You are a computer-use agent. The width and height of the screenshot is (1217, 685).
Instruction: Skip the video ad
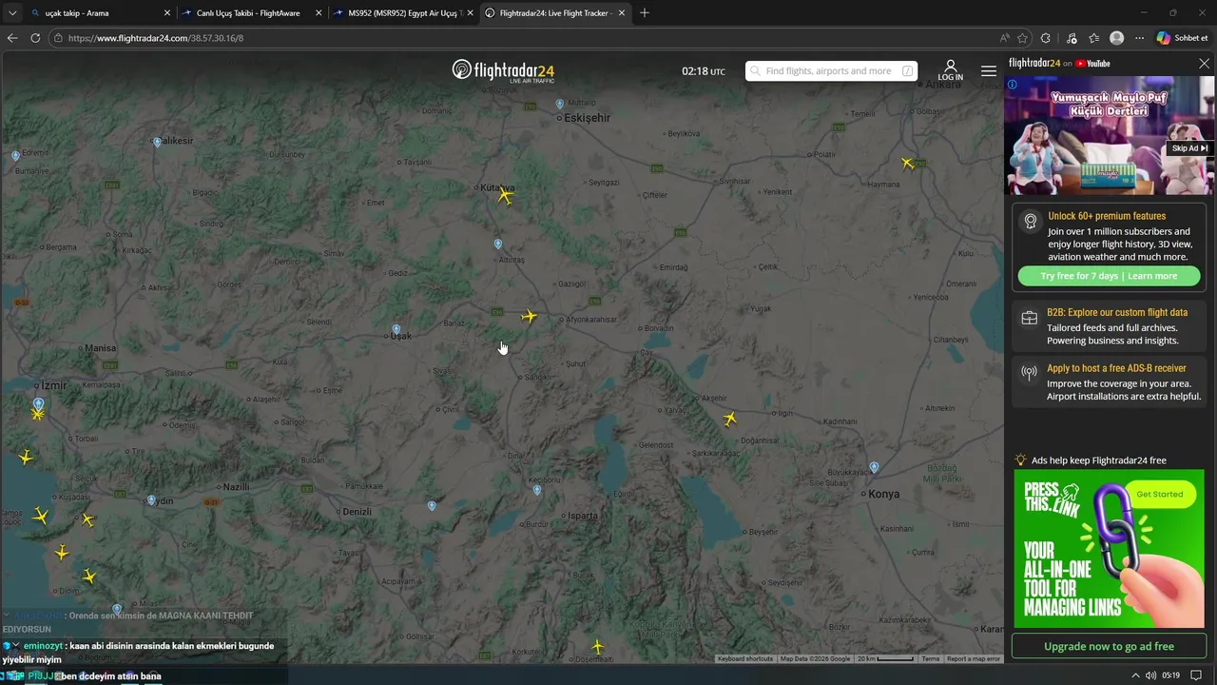click(x=1189, y=148)
